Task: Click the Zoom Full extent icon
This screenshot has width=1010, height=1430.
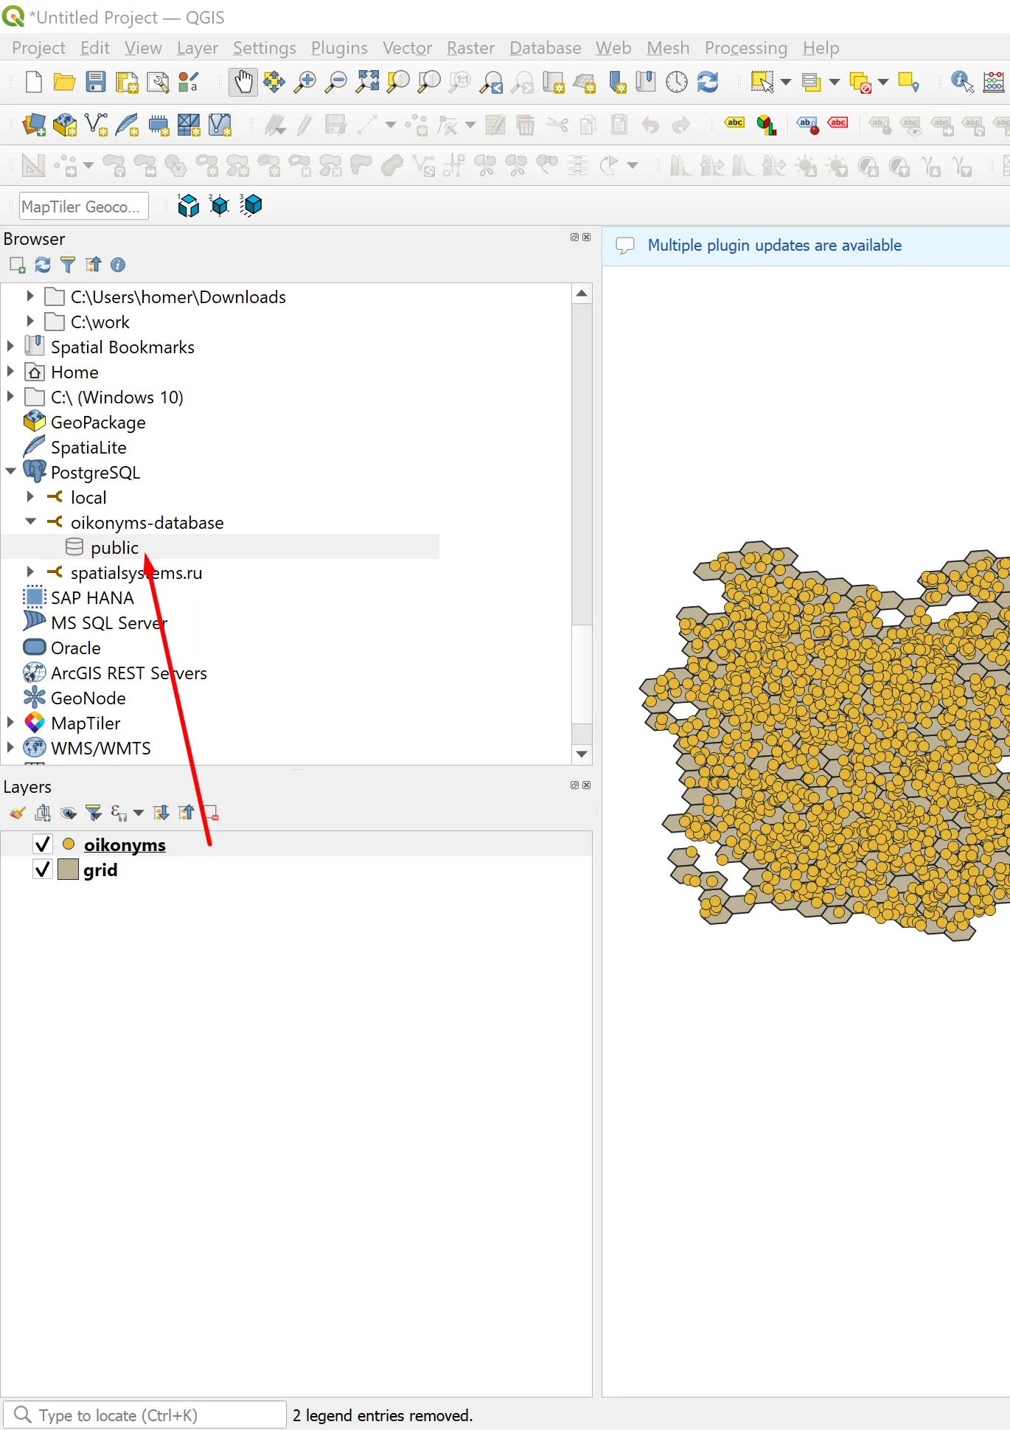Action: pos(367,82)
